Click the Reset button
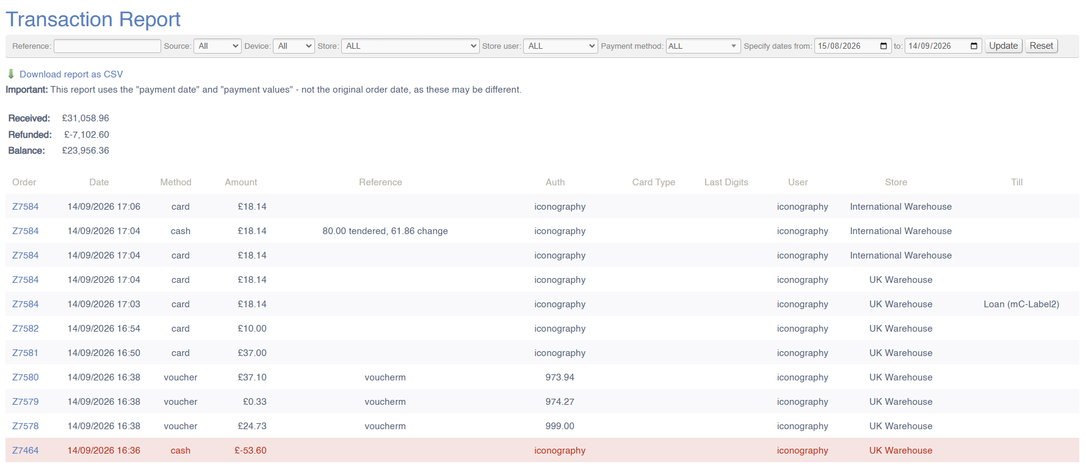The image size is (1086, 467). pos(1041,46)
